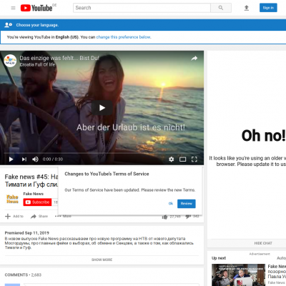Click HIDE CHAT below the chat panel
Viewport: 286px width, 286px height.
[x=263, y=243]
